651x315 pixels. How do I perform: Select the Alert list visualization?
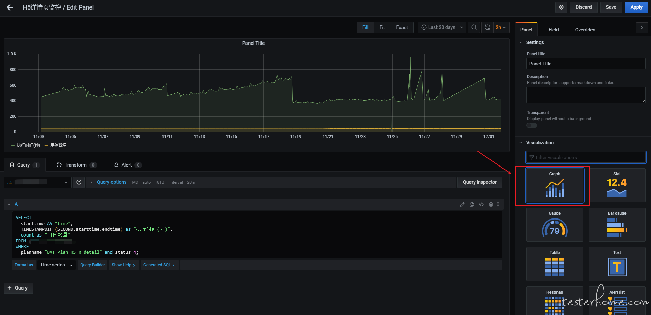(617, 301)
